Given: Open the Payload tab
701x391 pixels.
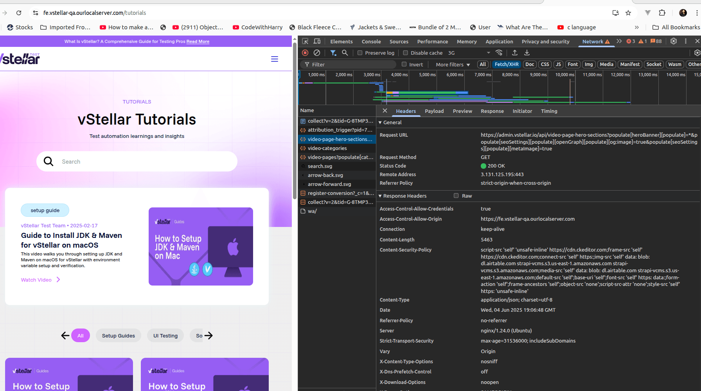Looking at the screenshot, I should pos(434,111).
